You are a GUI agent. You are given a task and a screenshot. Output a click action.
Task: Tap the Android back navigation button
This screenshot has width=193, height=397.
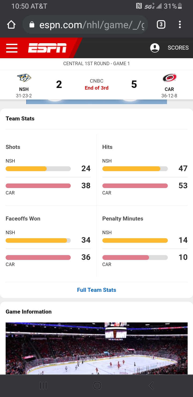click(x=151, y=386)
